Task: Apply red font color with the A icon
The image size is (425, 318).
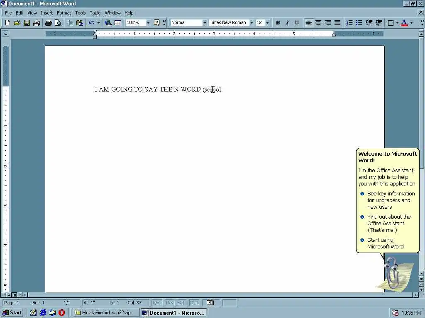Action: 404,23
